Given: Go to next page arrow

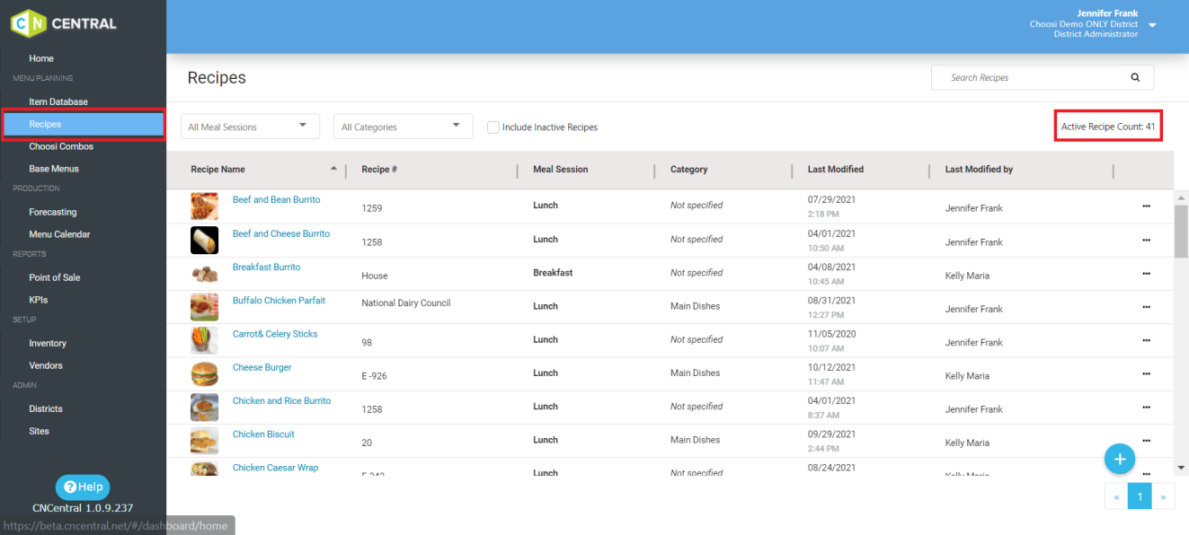Looking at the screenshot, I should pyautogui.click(x=1164, y=496).
